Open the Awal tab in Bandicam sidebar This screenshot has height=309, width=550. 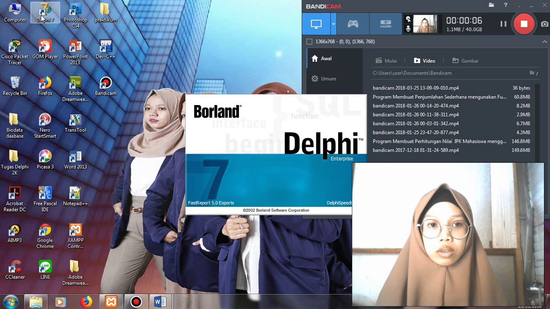[334, 58]
